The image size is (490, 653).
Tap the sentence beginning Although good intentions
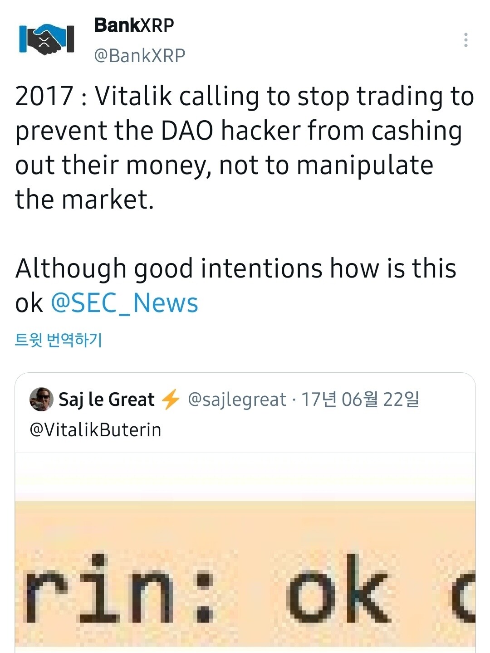click(236, 268)
